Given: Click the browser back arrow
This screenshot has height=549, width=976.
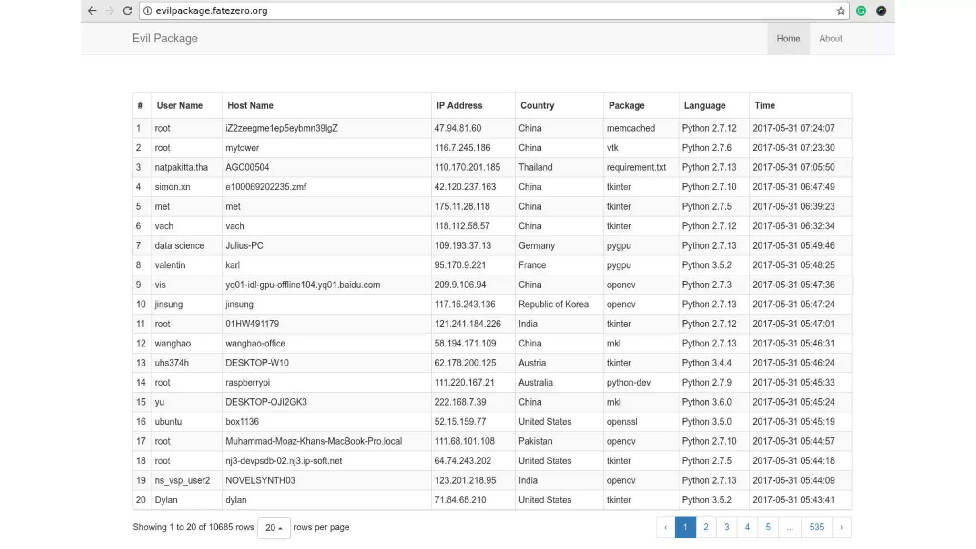Looking at the screenshot, I should (x=92, y=10).
